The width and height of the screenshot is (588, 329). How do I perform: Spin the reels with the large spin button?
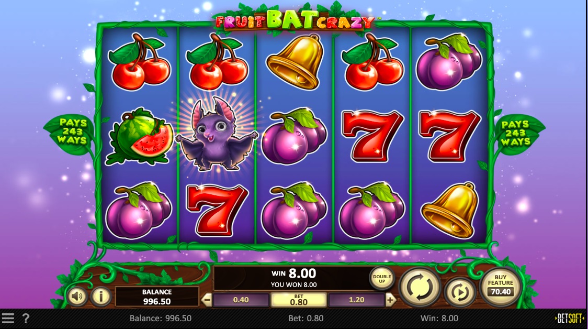tap(420, 287)
